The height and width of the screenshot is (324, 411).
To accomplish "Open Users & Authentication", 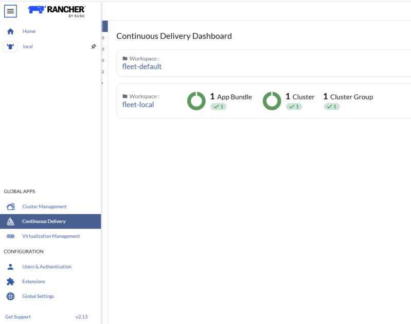I will pyautogui.click(x=47, y=266).
